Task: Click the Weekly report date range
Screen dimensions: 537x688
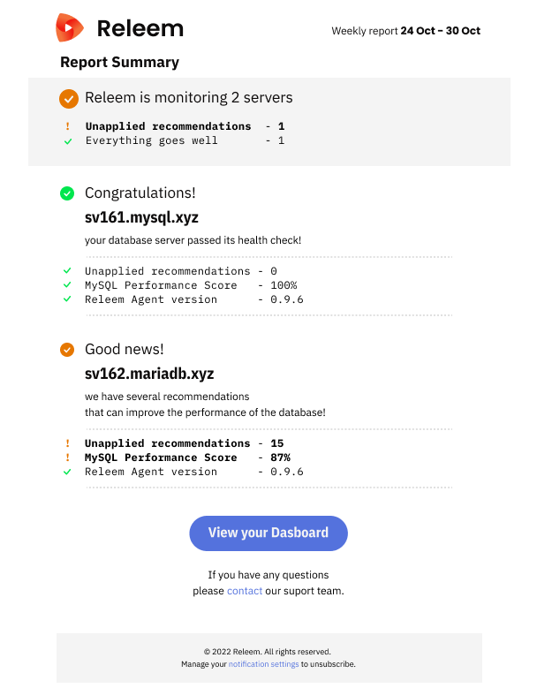Action: (441, 31)
